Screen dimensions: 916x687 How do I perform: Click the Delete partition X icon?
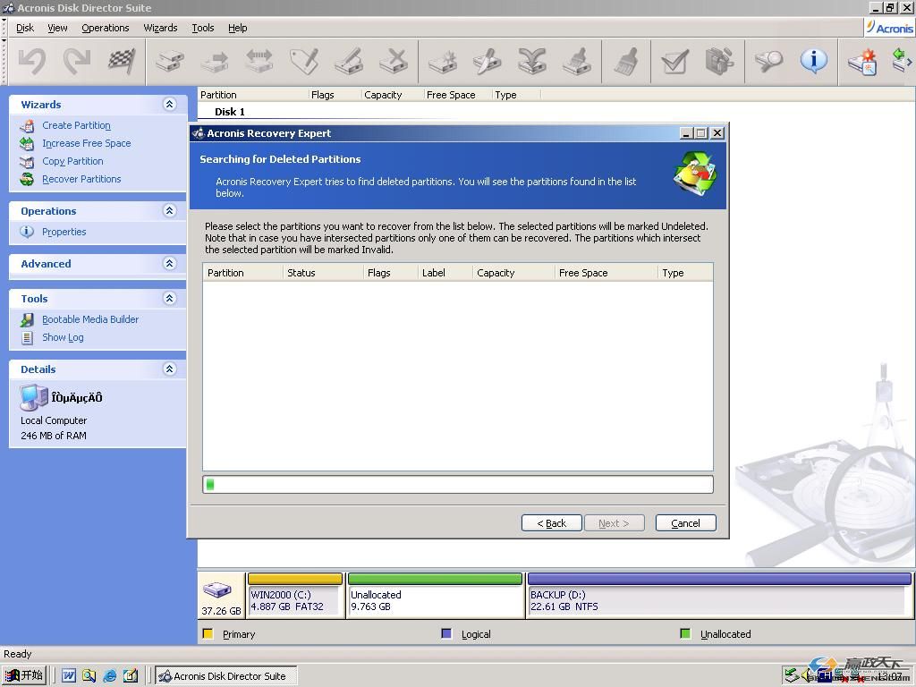394,62
